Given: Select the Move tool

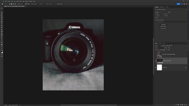Looking at the screenshot, I should point(2,8).
